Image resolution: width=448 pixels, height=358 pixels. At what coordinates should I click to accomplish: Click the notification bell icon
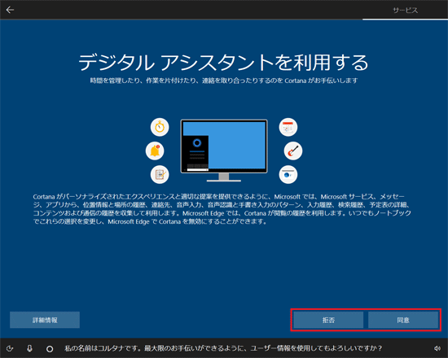[x=155, y=151]
